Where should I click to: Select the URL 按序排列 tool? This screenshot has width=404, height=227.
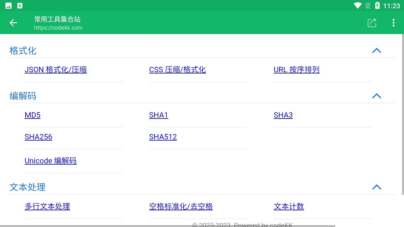click(296, 70)
